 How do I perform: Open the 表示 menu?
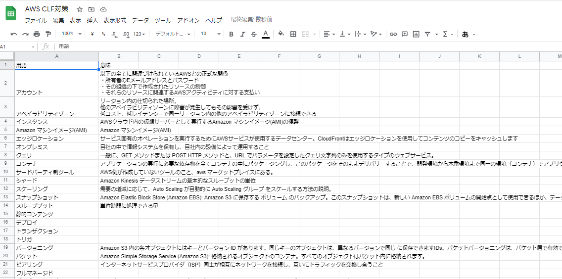75,20
